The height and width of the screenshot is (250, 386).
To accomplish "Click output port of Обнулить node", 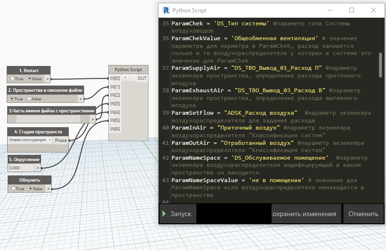I will 49,189.
